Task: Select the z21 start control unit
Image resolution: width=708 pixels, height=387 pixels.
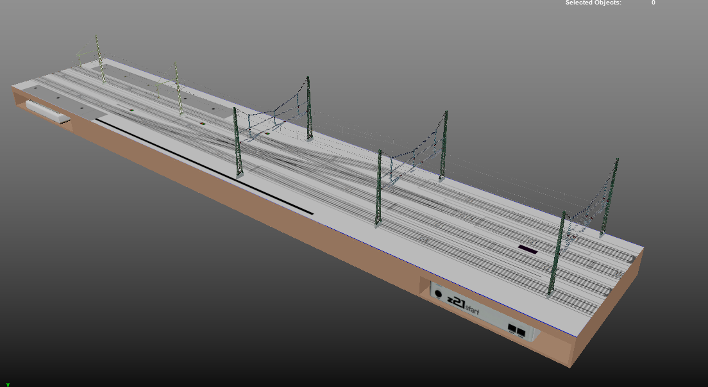Action: coord(483,312)
